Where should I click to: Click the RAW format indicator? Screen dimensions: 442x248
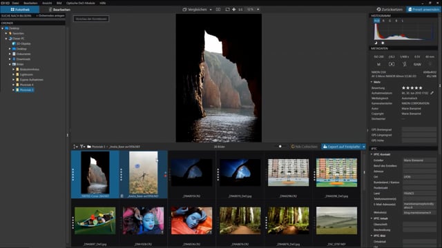pyautogui.click(x=417, y=64)
